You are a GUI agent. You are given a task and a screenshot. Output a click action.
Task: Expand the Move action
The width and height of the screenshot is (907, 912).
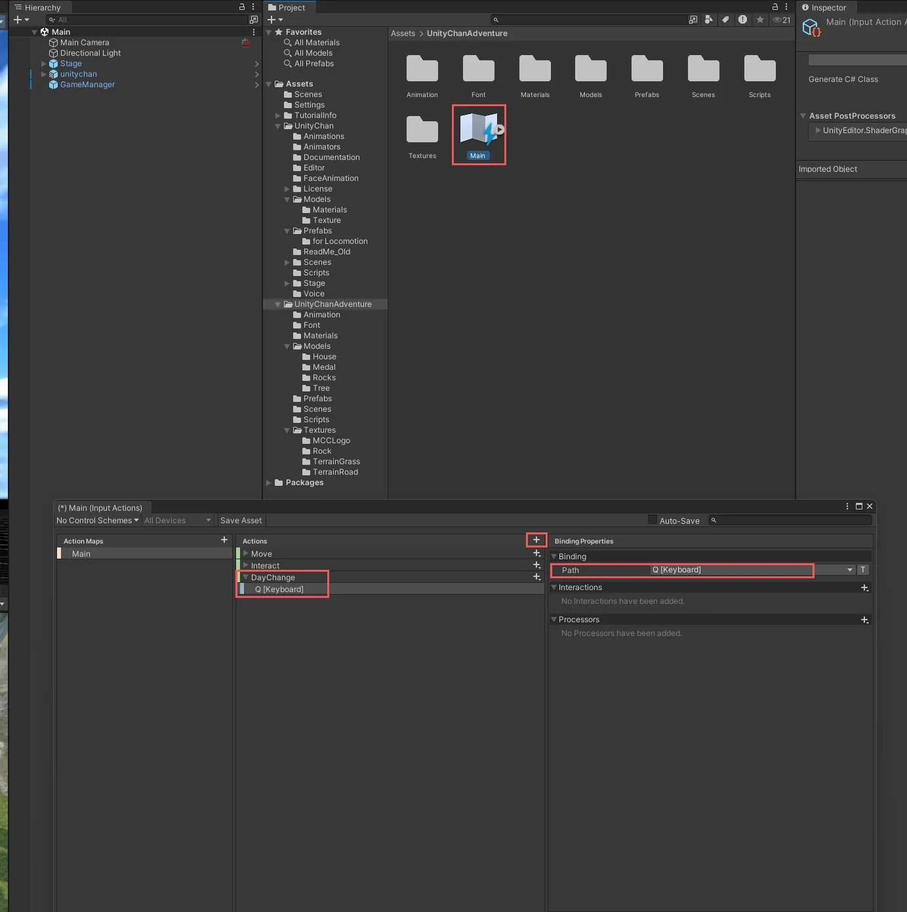pos(246,554)
